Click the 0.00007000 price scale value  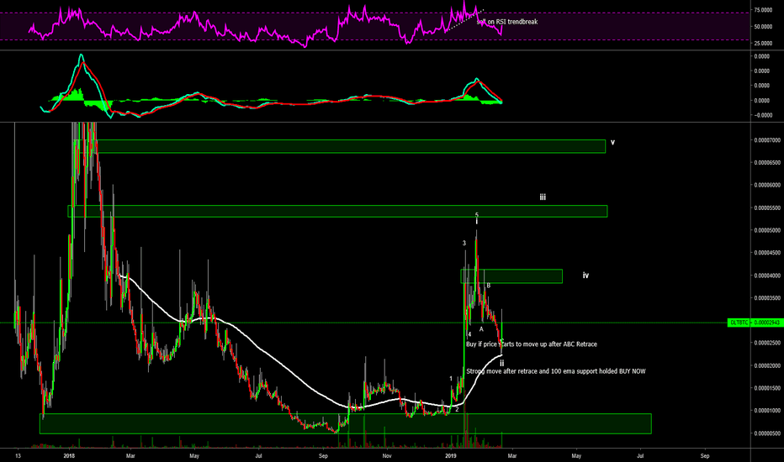coord(767,139)
